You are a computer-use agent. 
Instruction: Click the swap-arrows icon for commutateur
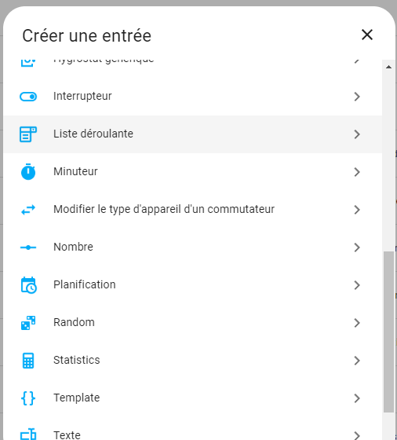point(28,210)
